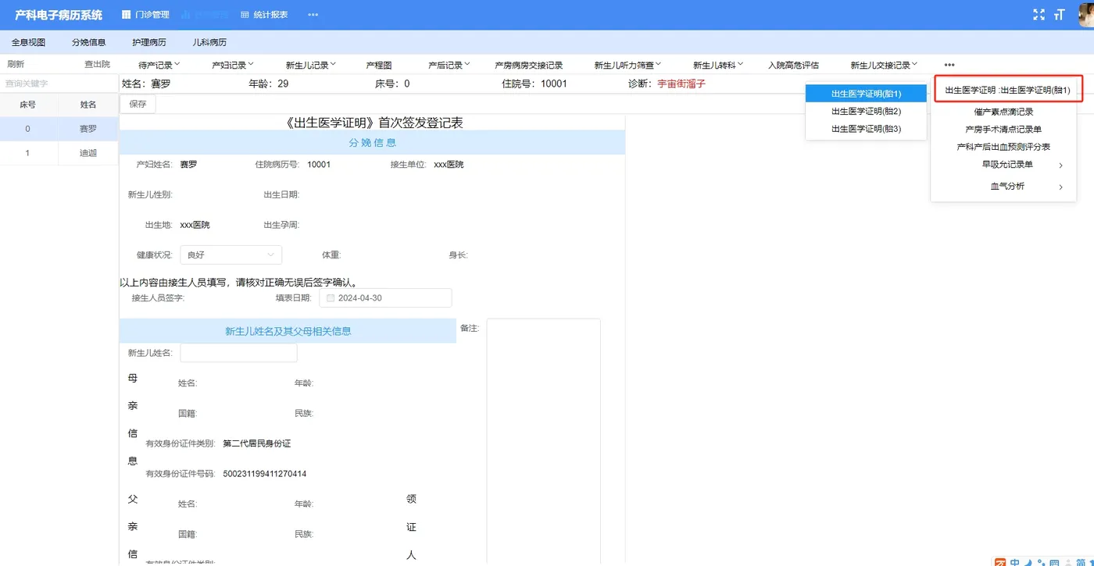This screenshot has height=566, width=1094.
Task: Click the font size tT icon
Action: click(x=1060, y=14)
